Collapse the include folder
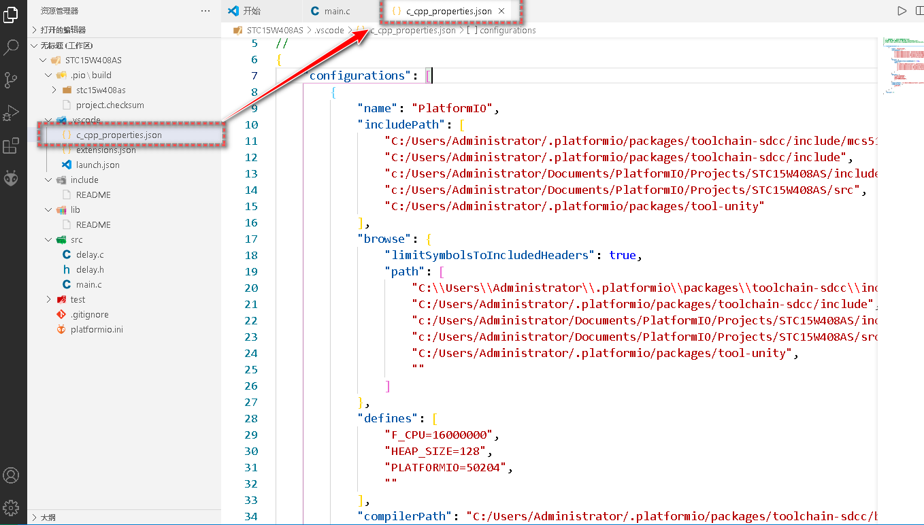Image resolution: width=924 pixels, height=525 pixels. tap(124, 180)
